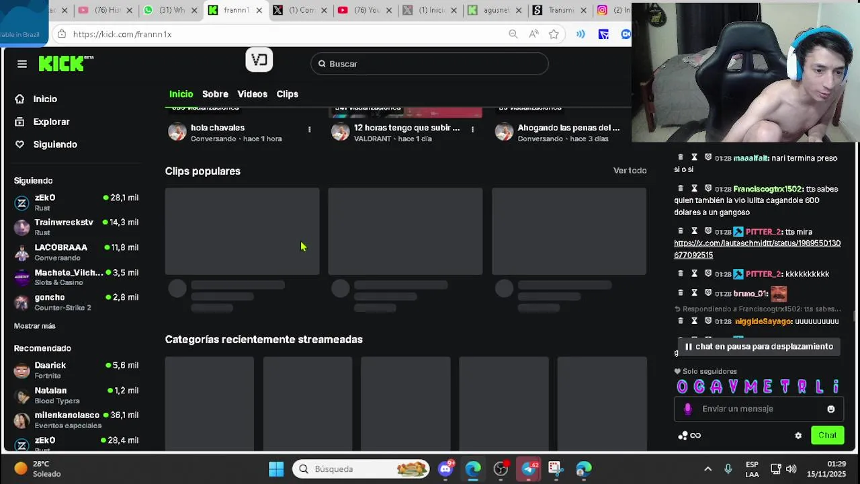Show hidden system tray icons
860x484 pixels.
click(707, 469)
